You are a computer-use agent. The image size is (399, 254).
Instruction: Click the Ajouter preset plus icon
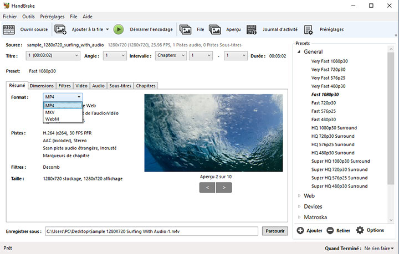click(x=300, y=230)
